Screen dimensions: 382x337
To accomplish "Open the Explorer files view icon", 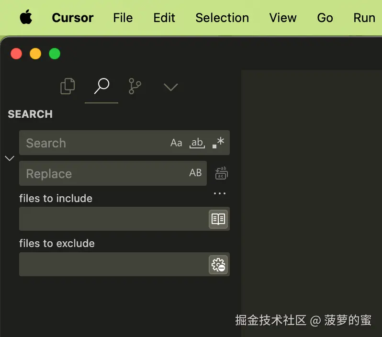I will pyautogui.click(x=67, y=86).
